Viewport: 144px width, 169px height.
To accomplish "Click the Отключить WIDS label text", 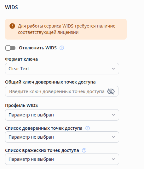I will (38, 48).
